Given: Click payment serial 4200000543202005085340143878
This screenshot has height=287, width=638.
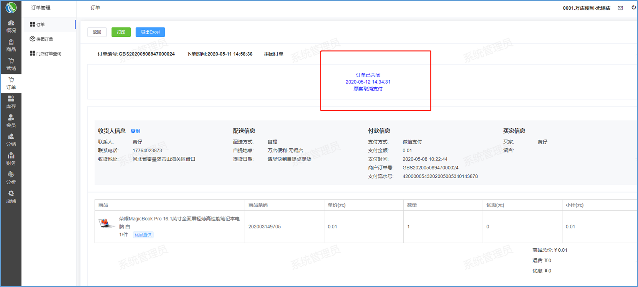Looking at the screenshot, I should [x=440, y=177].
